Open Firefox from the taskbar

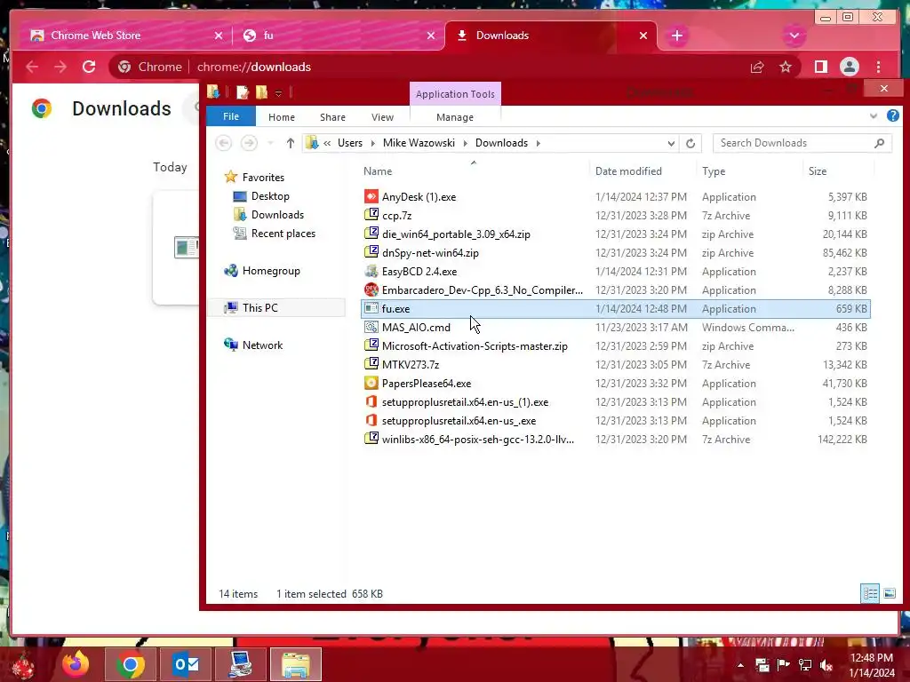(x=76, y=664)
